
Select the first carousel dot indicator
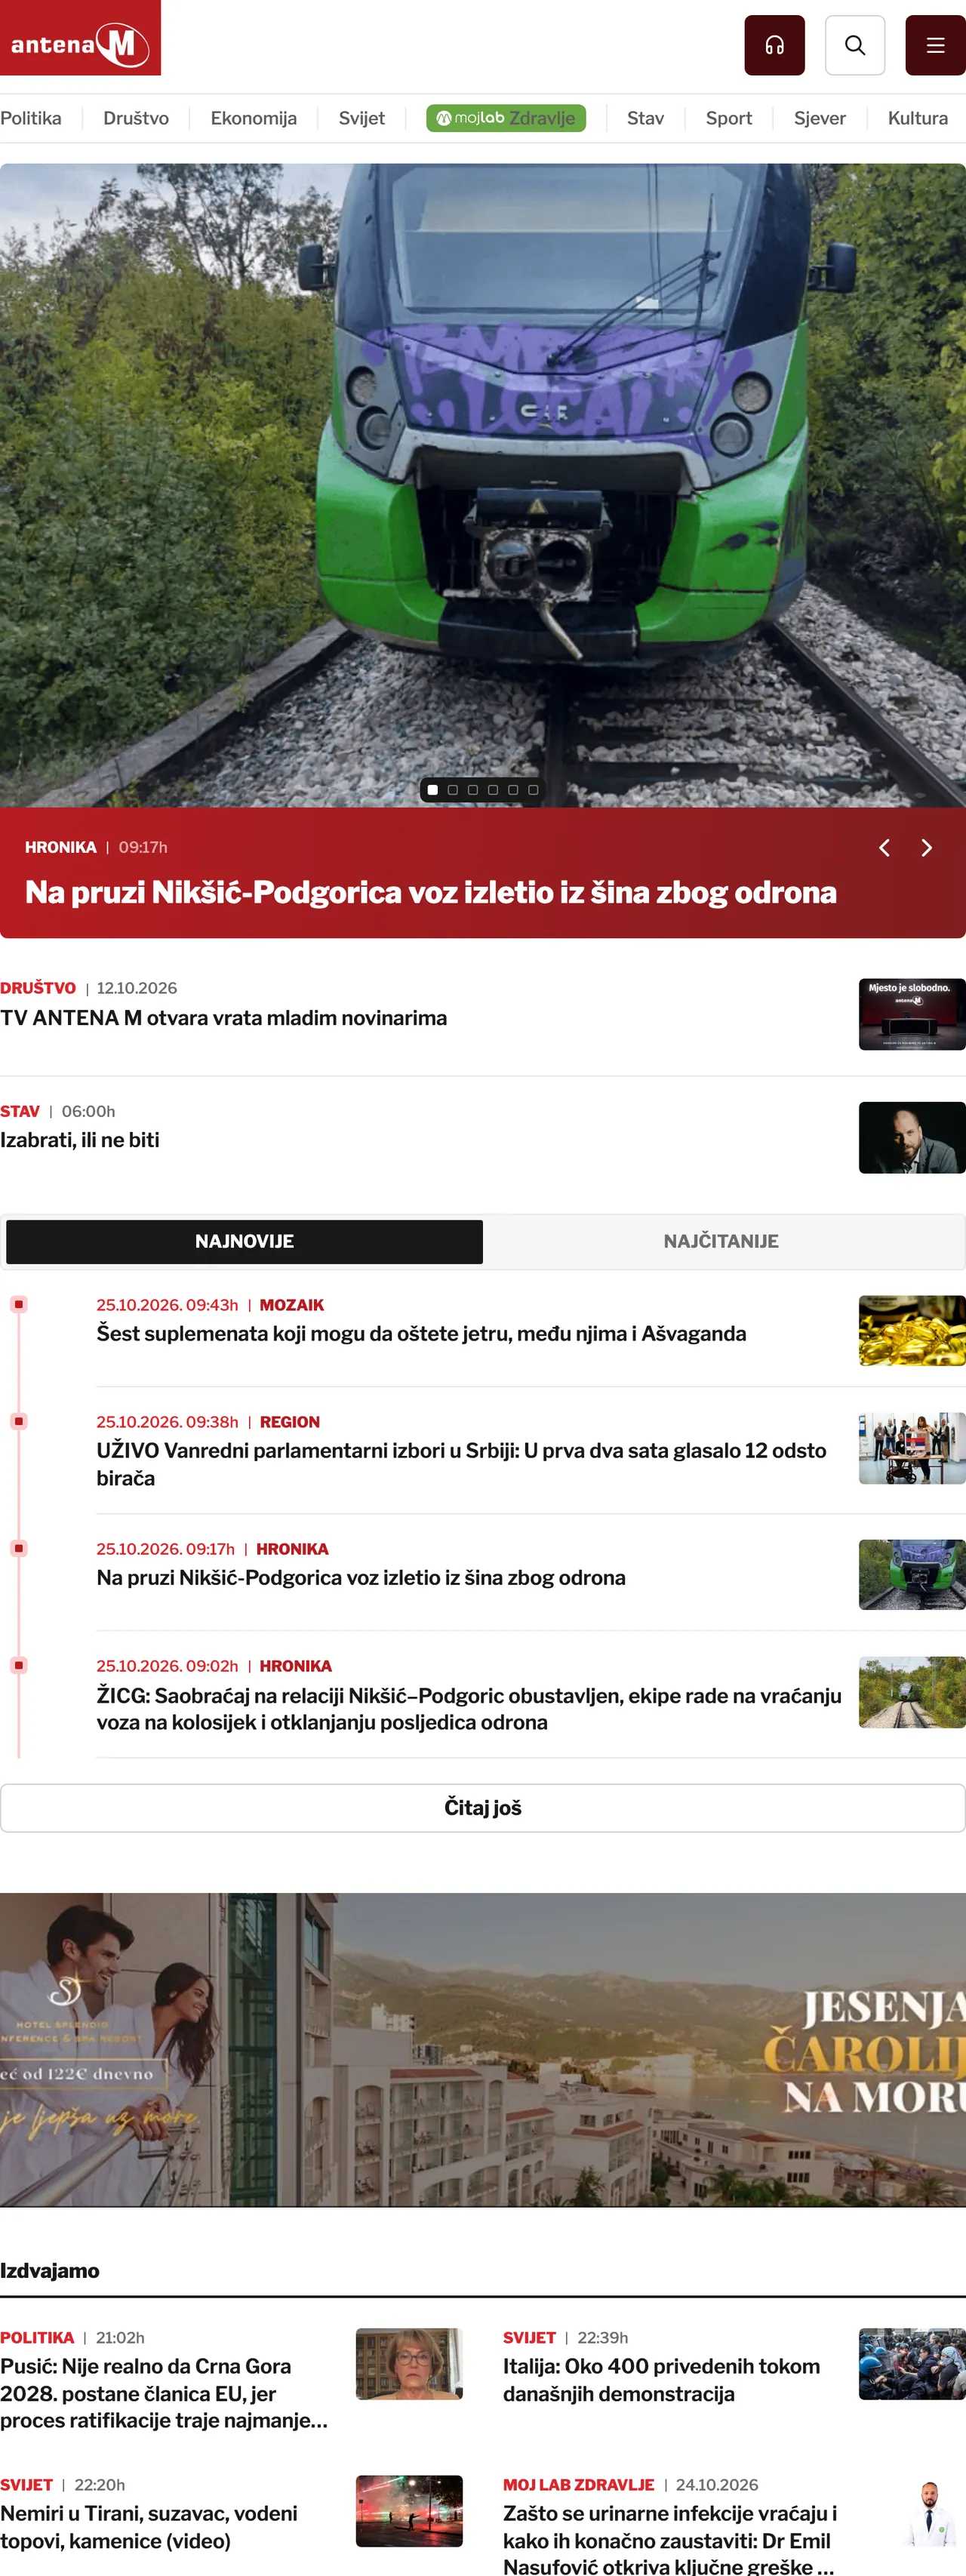(x=433, y=790)
